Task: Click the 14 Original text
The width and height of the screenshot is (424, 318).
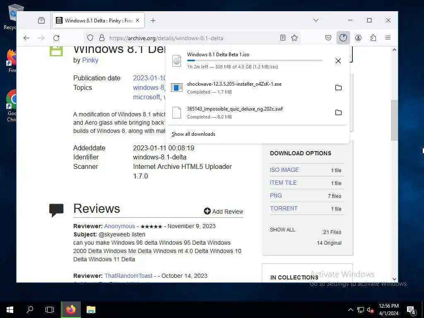Action: (329, 243)
